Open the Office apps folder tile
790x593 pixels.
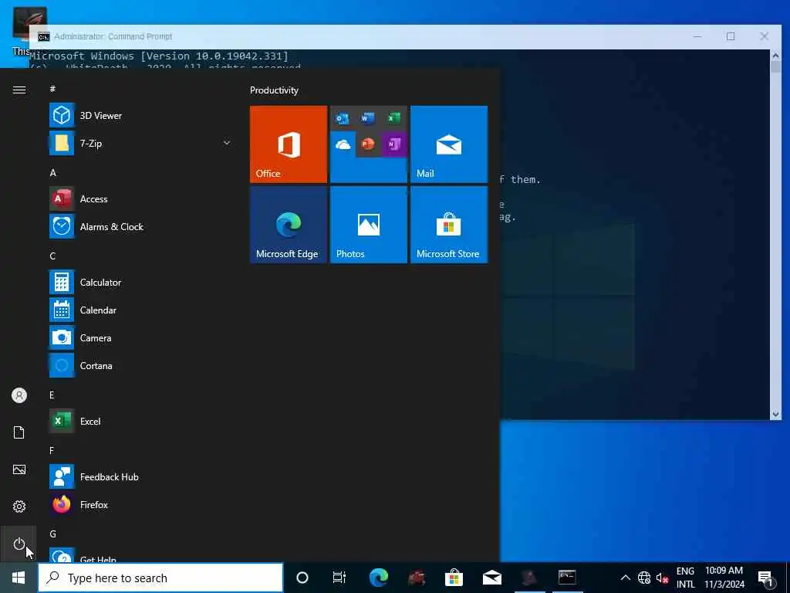tap(368, 144)
